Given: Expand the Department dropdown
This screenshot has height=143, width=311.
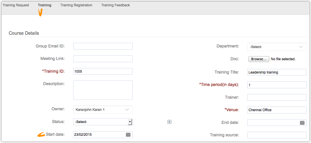Looking at the screenshot, I should click(277, 47).
